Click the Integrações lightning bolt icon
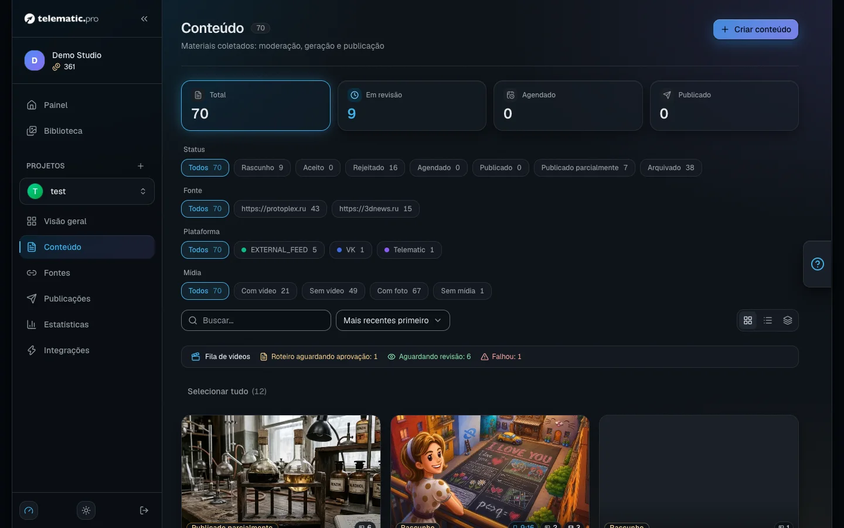The image size is (844, 528). (x=32, y=350)
